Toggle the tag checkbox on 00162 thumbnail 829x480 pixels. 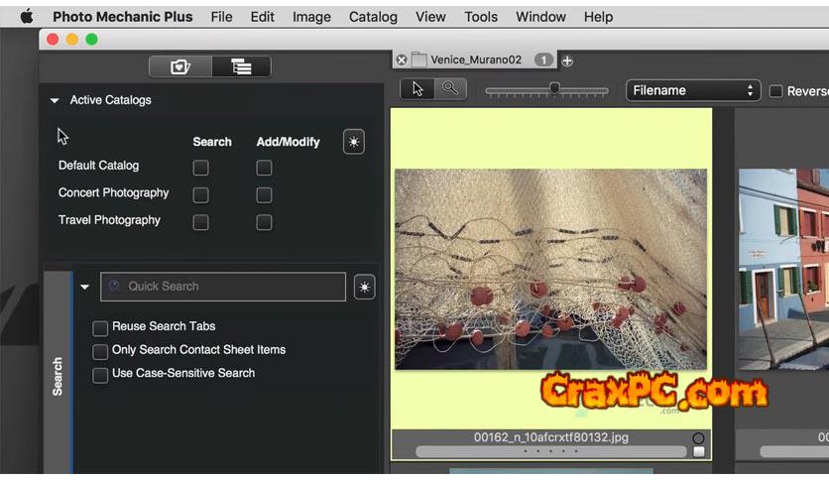tap(698, 451)
